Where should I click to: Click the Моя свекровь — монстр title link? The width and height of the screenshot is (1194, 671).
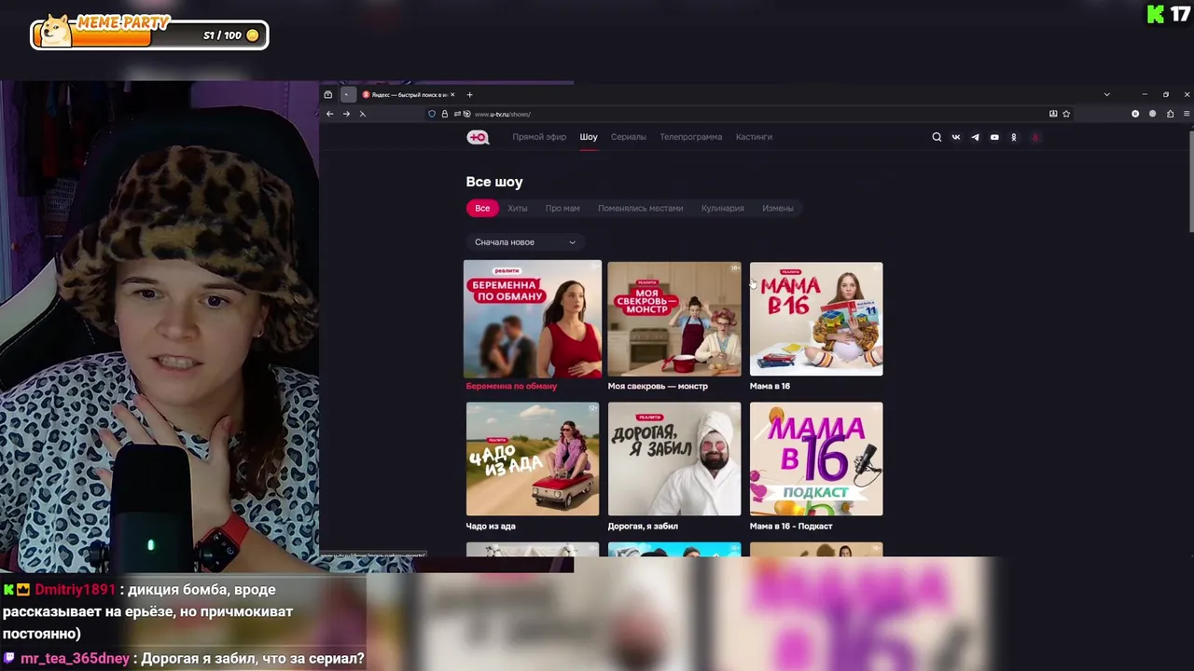coord(658,386)
